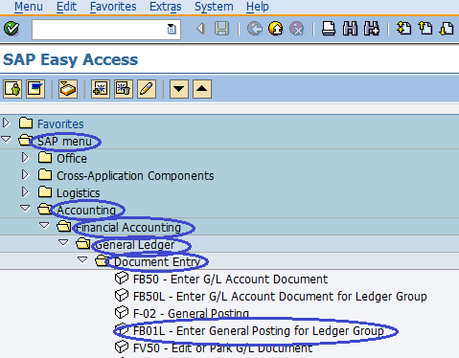Click the SAP Menu icon
The width and height of the screenshot is (459, 358).
(x=35, y=89)
